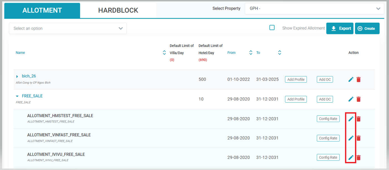Image resolution: width=389 pixels, height=170 pixels.
Task: Click the Create button
Action: pos(367,28)
